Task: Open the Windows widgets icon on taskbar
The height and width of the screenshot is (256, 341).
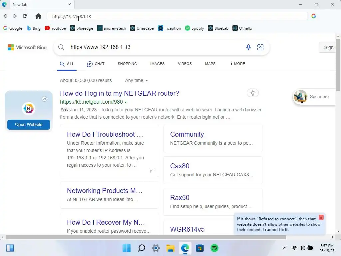Action: point(10,248)
